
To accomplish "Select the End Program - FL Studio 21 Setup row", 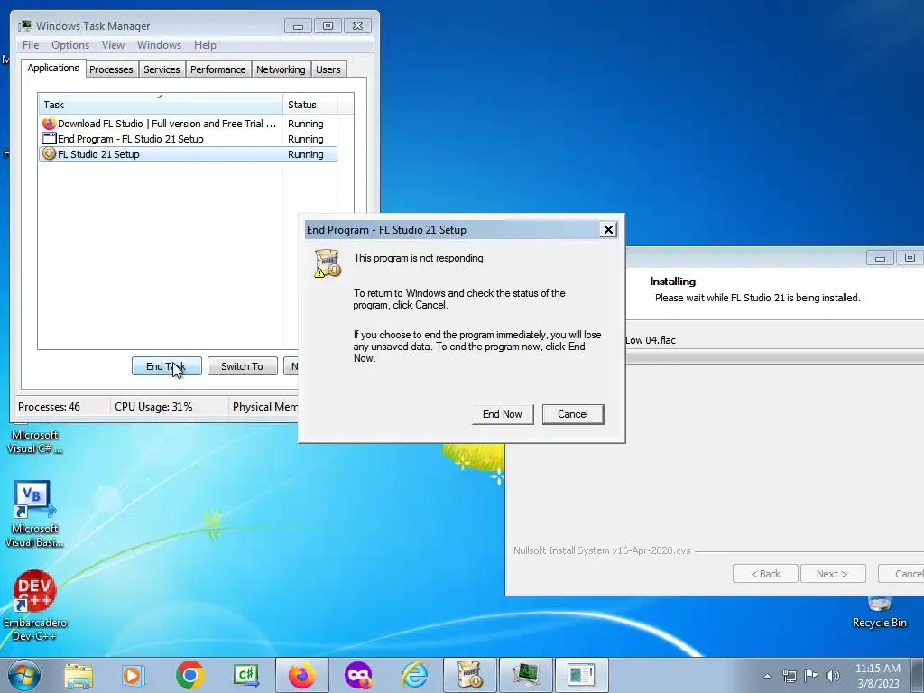I will click(188, 139).
